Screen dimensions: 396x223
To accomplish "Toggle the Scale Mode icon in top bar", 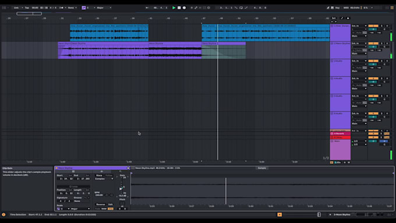I will pyautogui.click(x=84, y=8).
